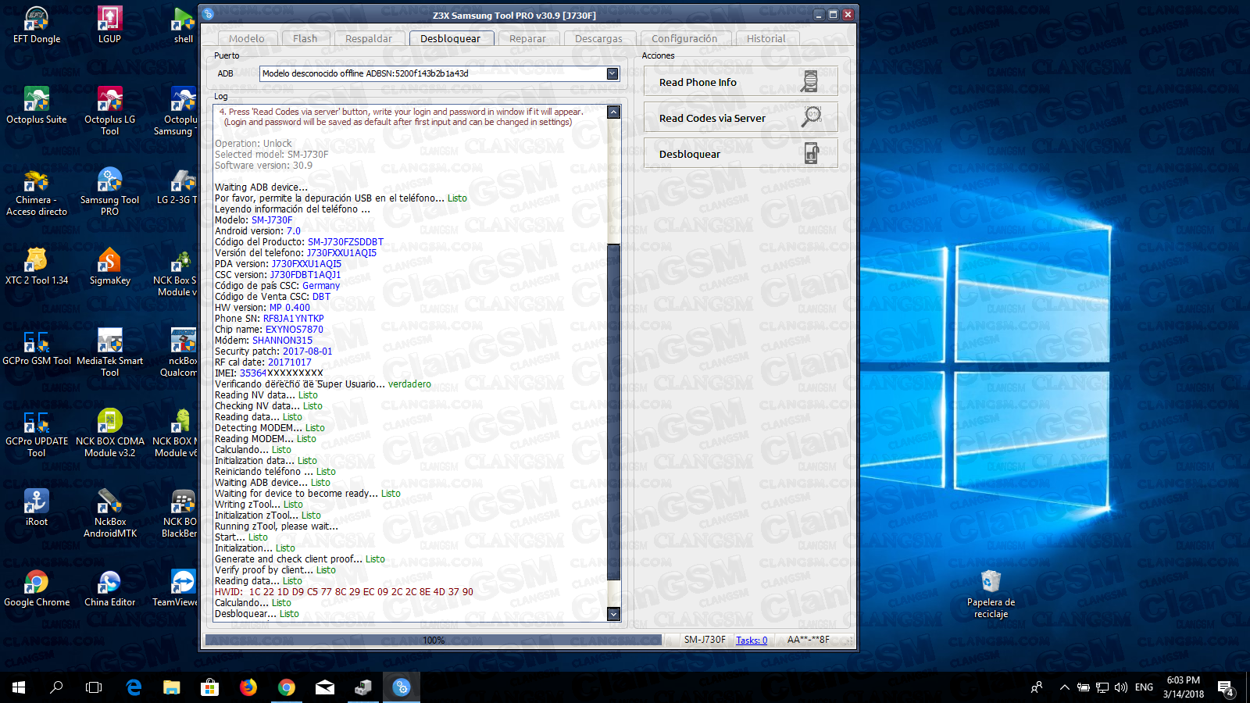Viewport: 1250px width, 703px height.
Task: Click the Desbloquear action button
Action: pyautogui.click(x=741, y=153)
